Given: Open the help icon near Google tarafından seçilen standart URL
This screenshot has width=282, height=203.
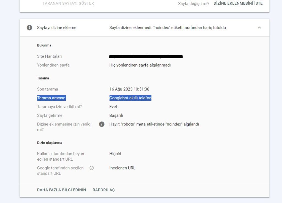Looking at the screenshot, I should 92,168.
